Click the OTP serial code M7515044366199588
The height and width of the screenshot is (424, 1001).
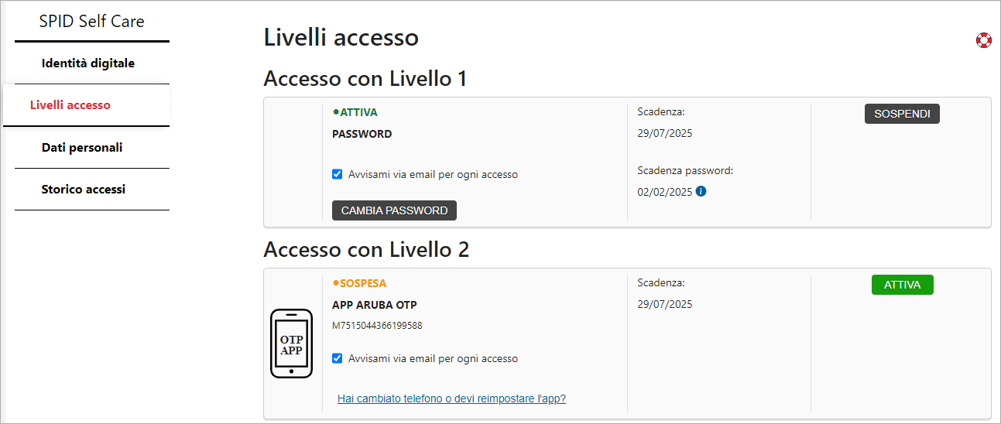coord(377,326)
